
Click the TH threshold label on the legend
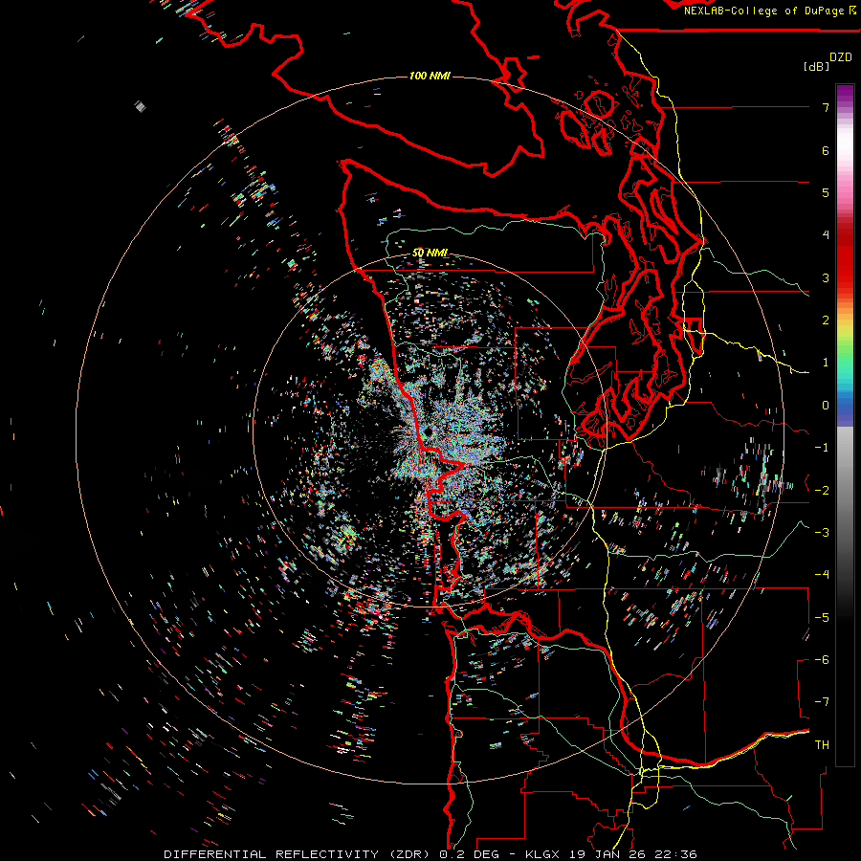pos(822,744)
